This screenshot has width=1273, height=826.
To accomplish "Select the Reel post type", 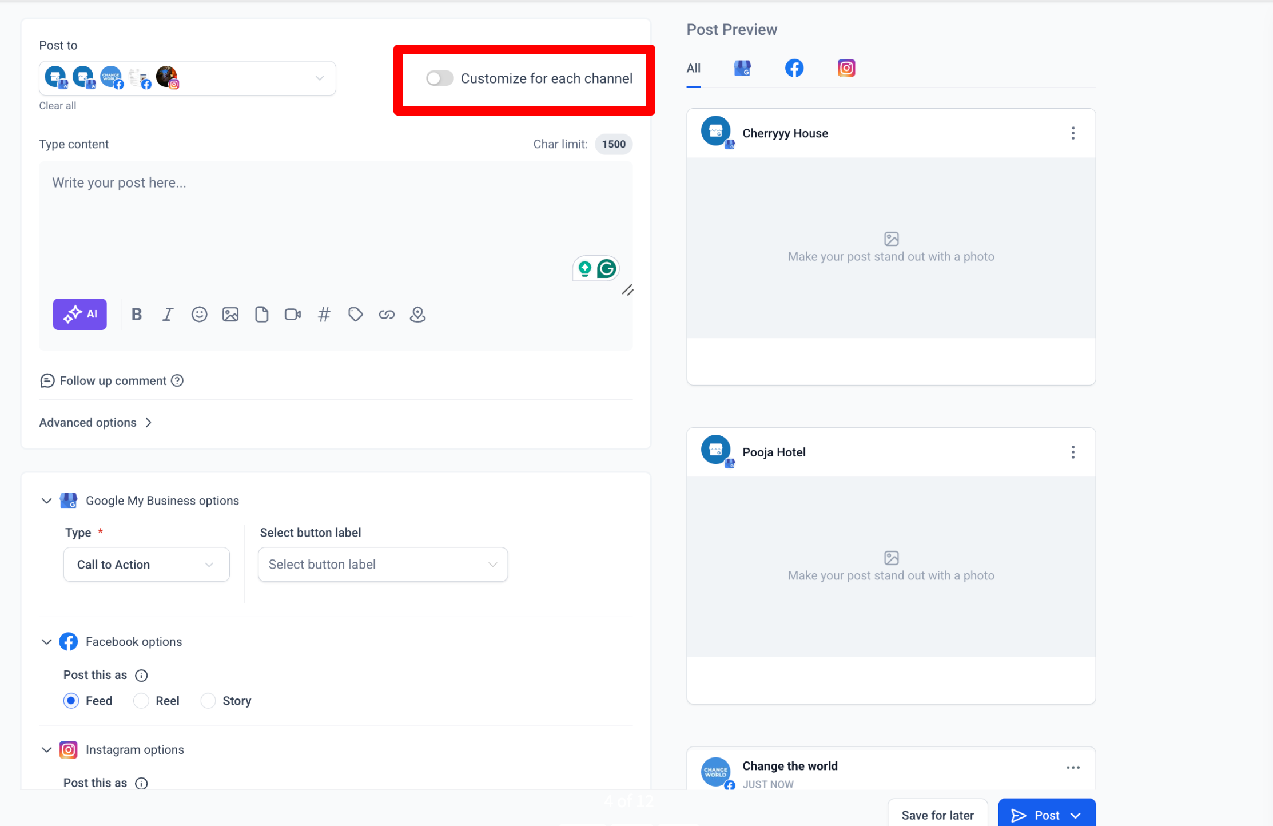I will (x=141, y=700).
